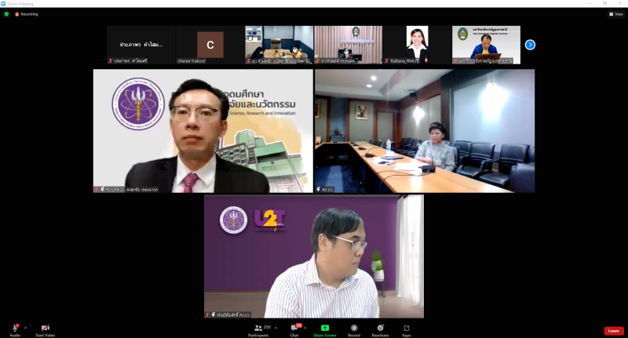This screenshot has width=628, height=338.
Task: Click the red Leave button
Action: 613,331
